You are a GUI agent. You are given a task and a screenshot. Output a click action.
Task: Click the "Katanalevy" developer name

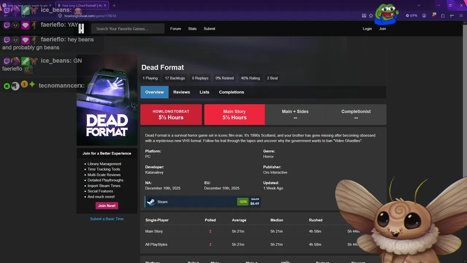coord(154,172)
